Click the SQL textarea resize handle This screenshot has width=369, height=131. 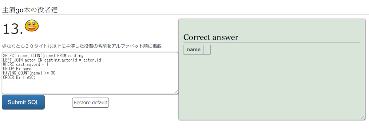pyautogui.click(x=177, y=92)
